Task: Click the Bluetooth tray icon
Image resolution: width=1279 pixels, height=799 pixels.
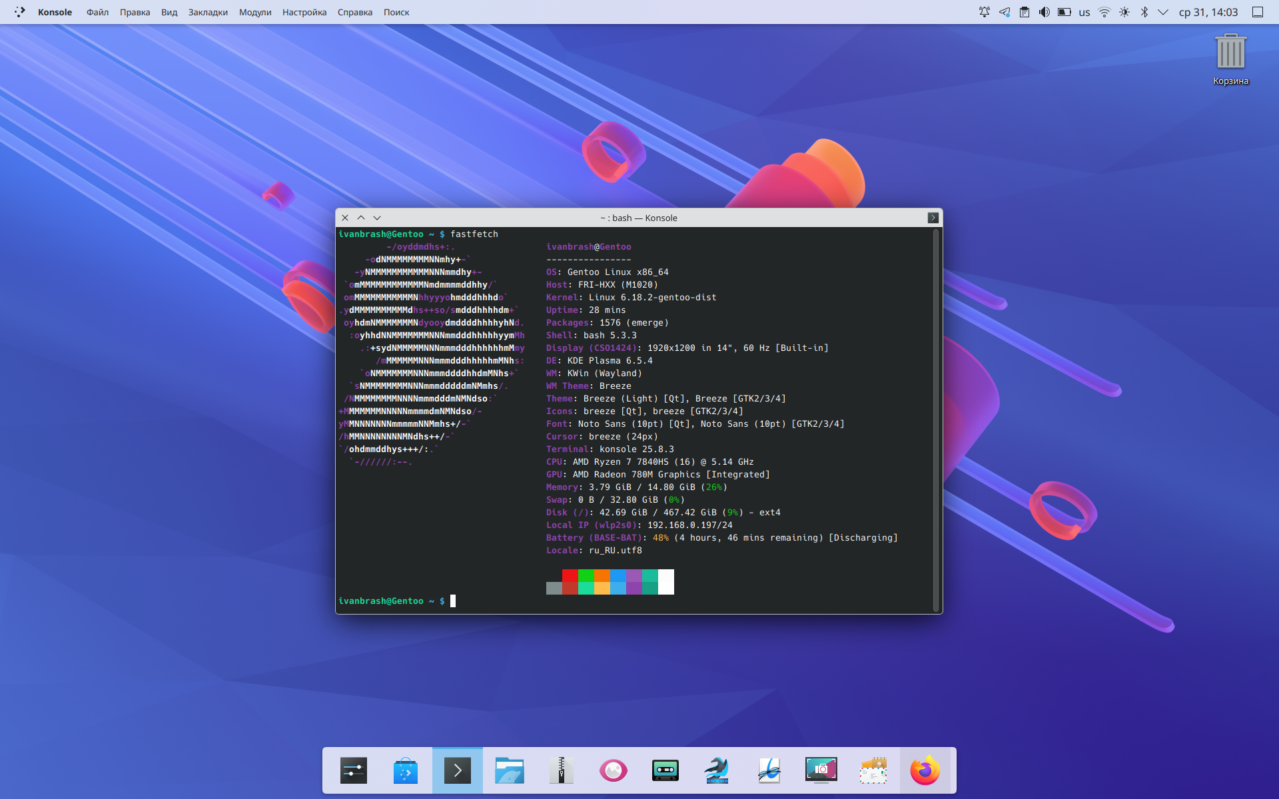Action: (x=1144, y=12)
